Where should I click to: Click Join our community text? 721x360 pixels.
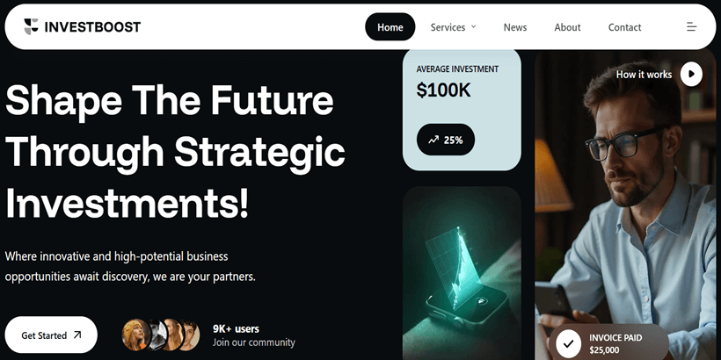tap(254, 342)
